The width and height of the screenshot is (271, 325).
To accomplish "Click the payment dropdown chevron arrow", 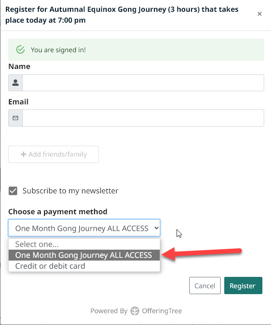I will click(x=156, y=228).
